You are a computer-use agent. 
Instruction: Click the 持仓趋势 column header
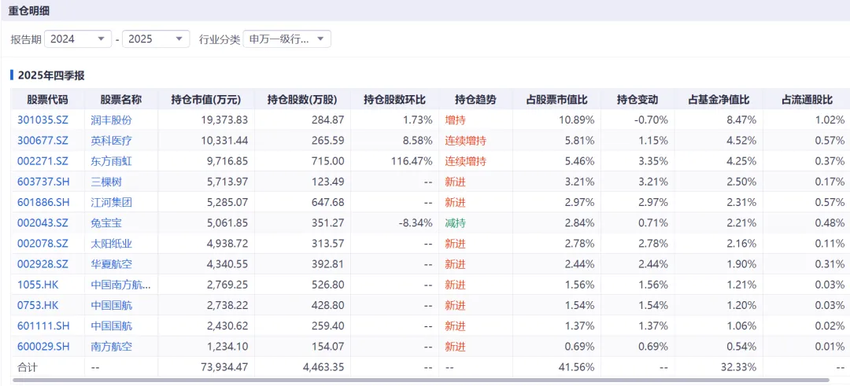click(x=475, y=100)
